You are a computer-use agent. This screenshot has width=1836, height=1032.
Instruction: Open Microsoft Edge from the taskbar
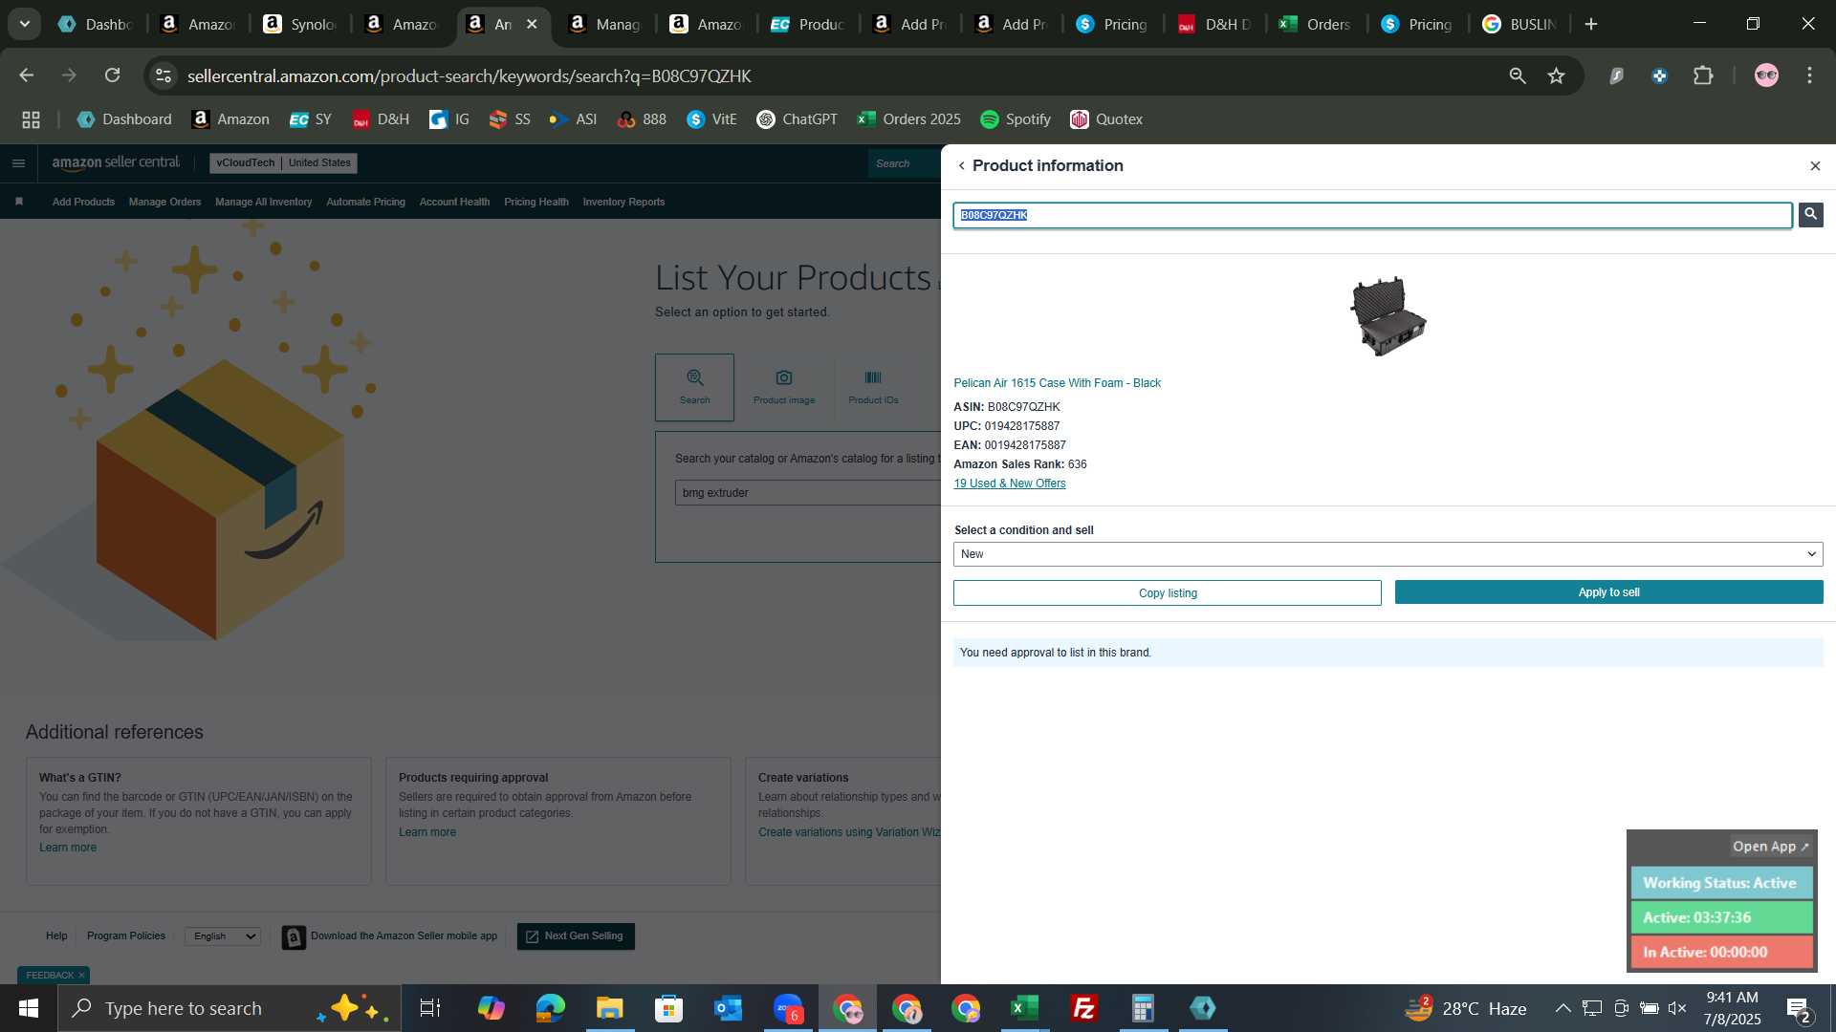click(x=550, y=1008)
